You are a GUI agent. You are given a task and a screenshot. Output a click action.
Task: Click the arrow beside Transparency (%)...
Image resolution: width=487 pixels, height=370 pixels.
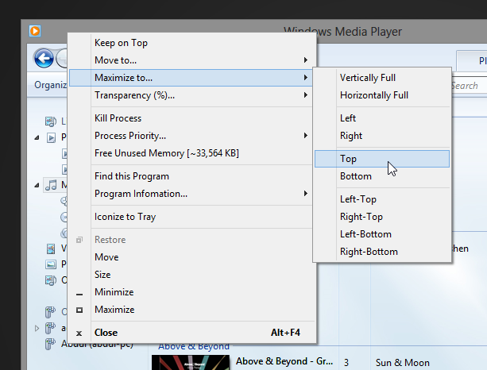306,95
